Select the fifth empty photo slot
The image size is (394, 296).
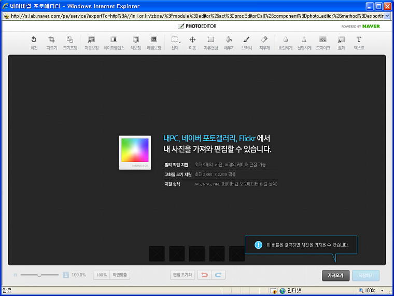point(237,253)
